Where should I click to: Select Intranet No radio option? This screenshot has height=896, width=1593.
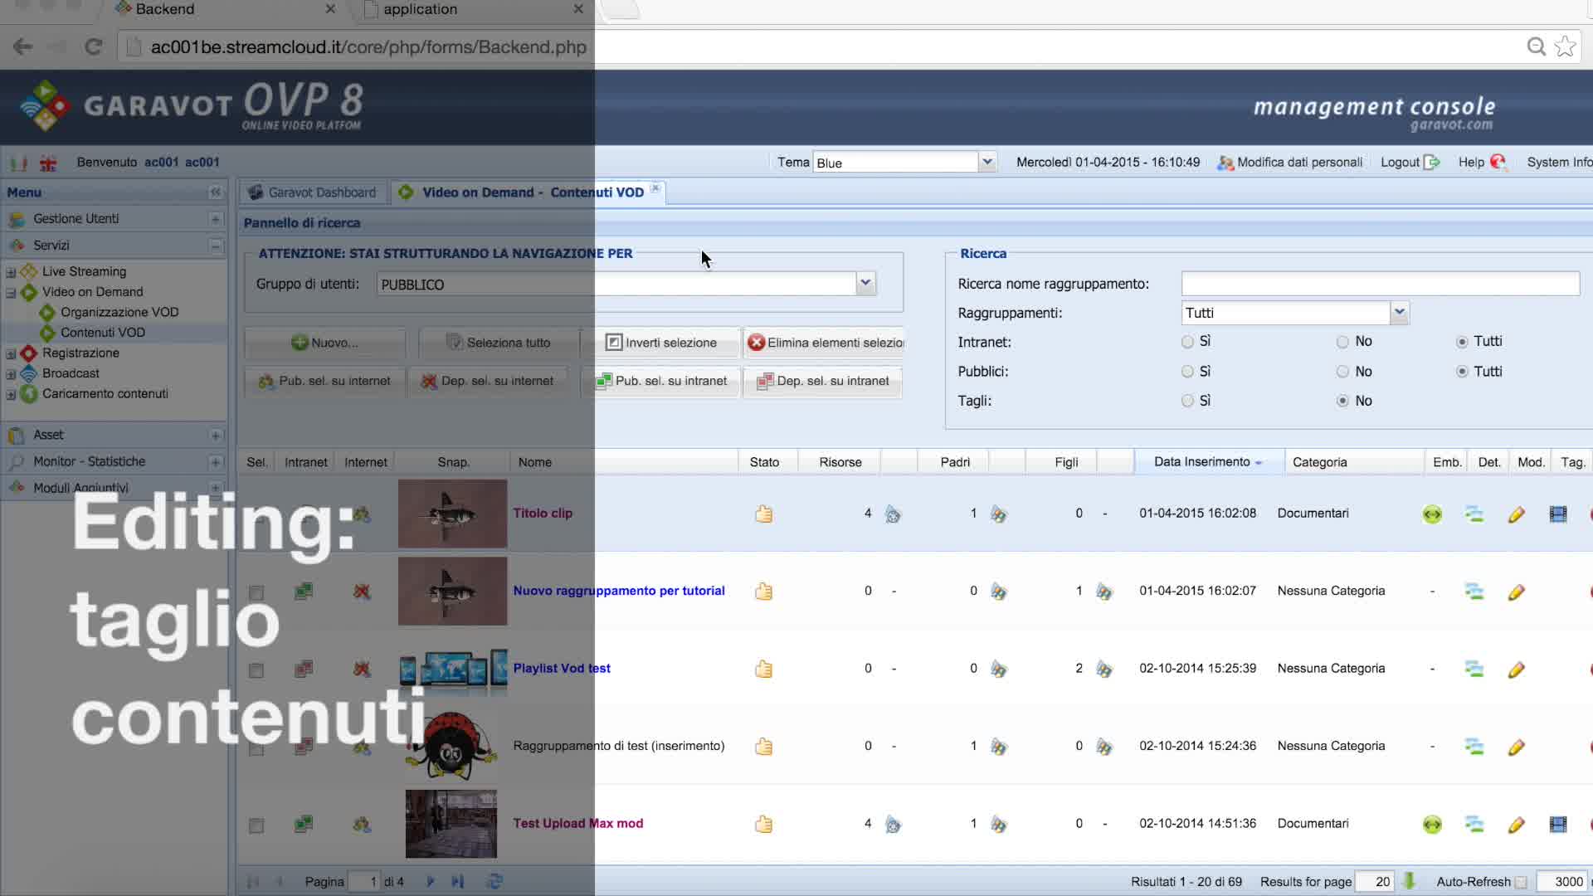(1342, 342)
